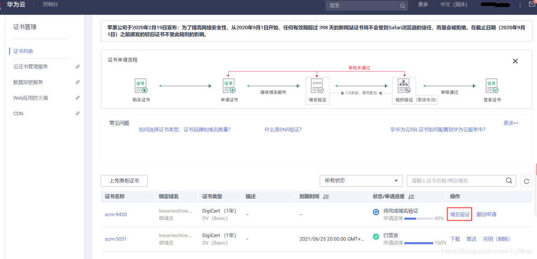This screenshot has width=537, height=259.
Task: Click 吊销（删除）for scm-5031
Action: coord(497,239)
